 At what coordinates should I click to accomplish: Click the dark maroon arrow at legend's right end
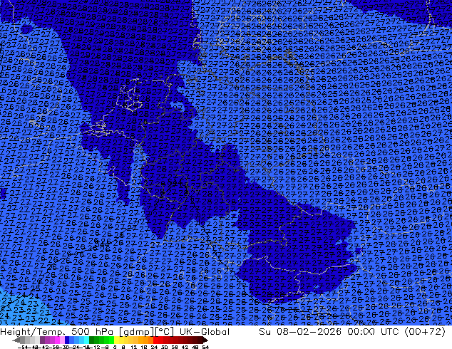click(205, 340)
